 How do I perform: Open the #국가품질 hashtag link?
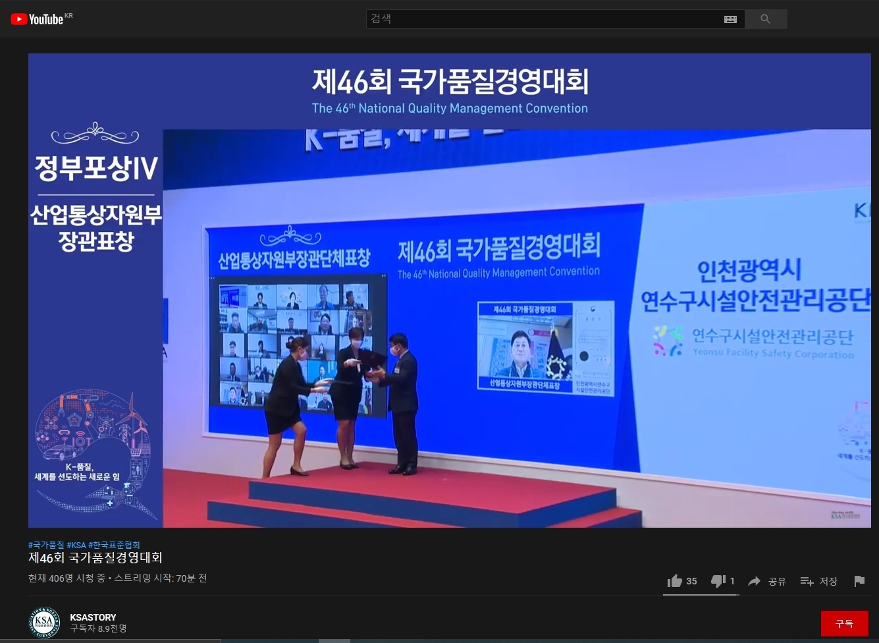(x=46, y=545)
